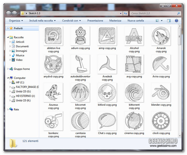
Task: Click the search magnifier icon
Action: click(x=178, y=13)
